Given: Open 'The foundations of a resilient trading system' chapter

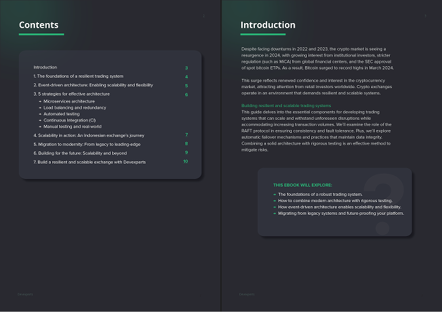Looking at the screenshot, I should pyautogui.click(x=78, y=77).
